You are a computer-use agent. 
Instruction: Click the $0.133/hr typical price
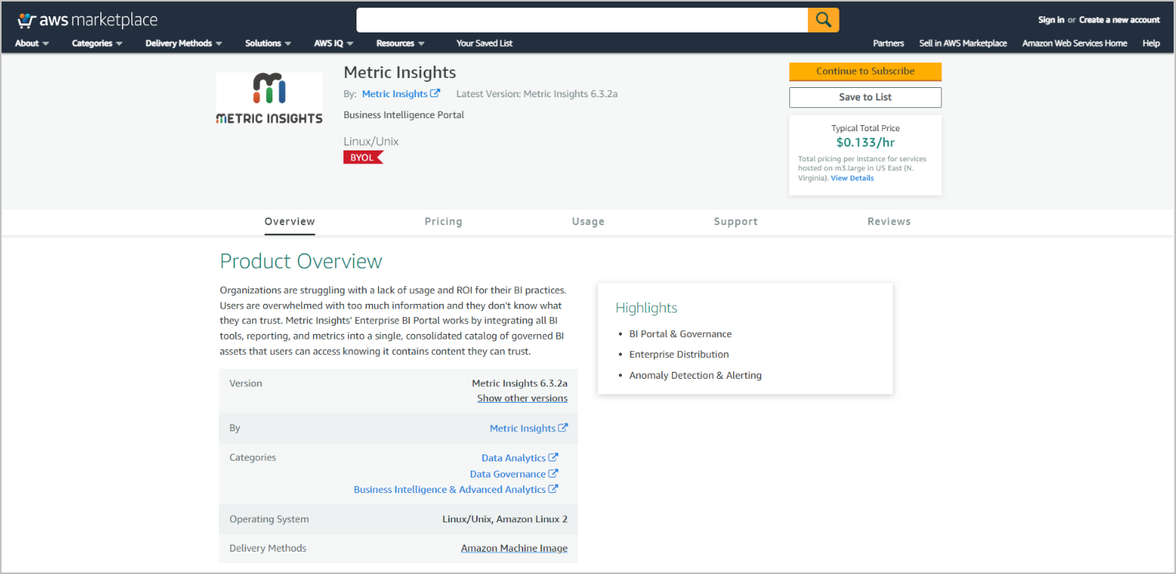tap(865, 142)
